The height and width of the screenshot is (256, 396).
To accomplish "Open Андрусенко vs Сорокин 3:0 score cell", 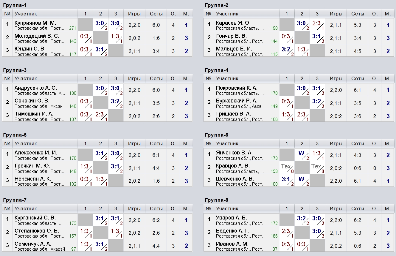I will click(101, 90).
